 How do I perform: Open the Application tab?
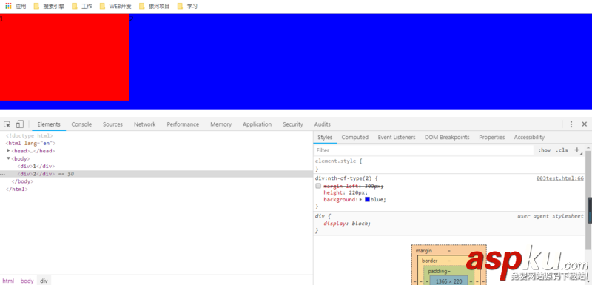click(257, 124)
